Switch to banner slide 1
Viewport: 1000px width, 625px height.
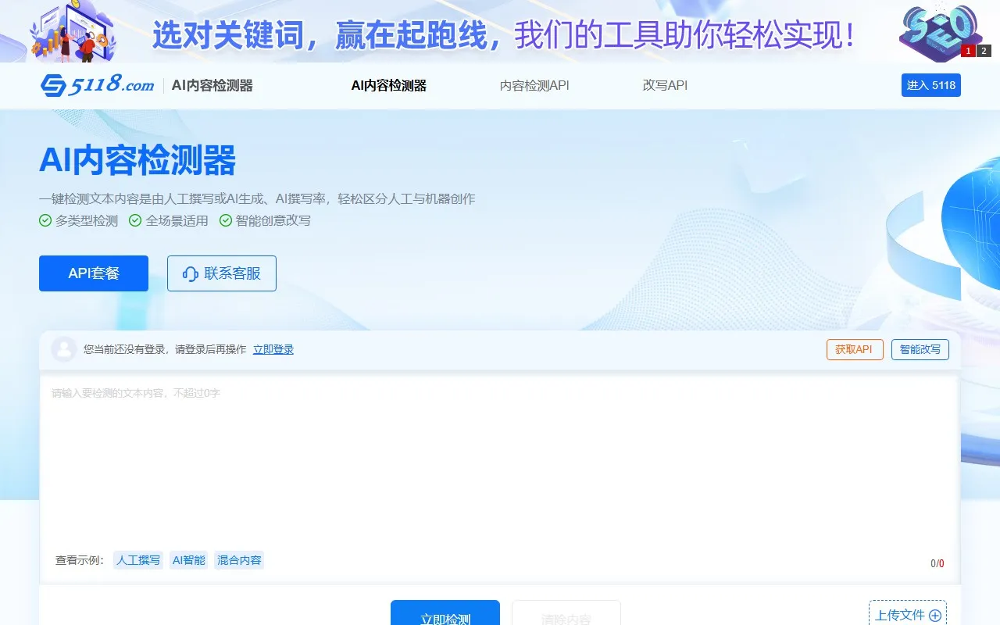(967, 51)
